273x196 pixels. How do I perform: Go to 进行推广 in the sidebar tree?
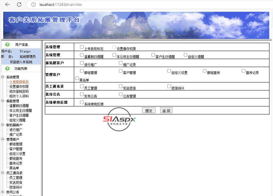point(16,130)
